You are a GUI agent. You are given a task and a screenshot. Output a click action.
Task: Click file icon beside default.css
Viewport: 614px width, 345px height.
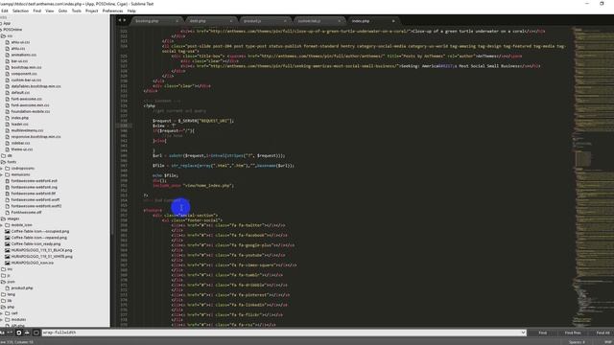(x=8, y=92)
